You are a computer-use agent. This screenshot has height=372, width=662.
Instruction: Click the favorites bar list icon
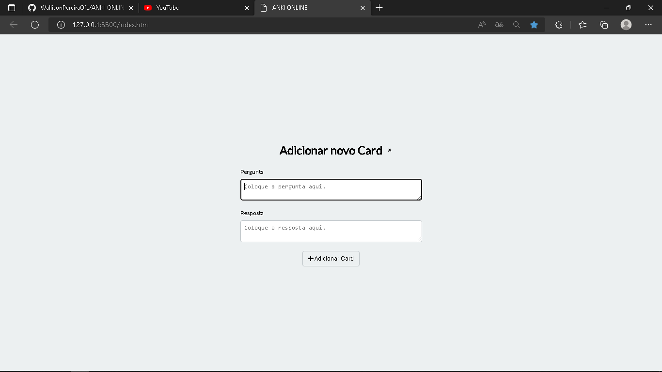(x=582, y=25)
